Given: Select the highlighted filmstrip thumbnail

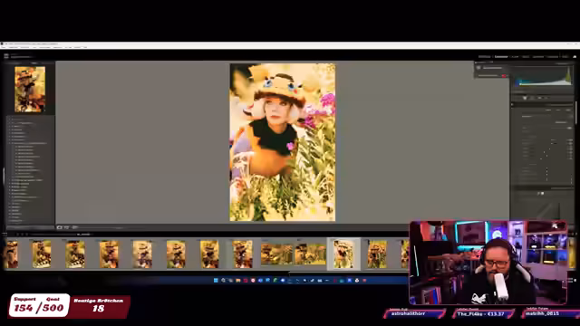Looking at the screenshot, I should 343,254.
